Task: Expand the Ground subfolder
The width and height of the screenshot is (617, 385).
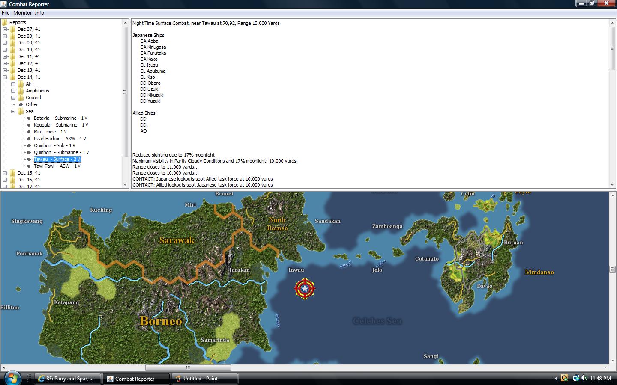Action: pyautogui.click(x=13, y=98)
